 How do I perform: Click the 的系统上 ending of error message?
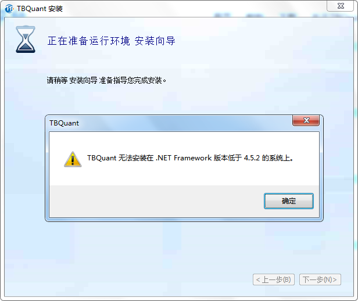click(x=277, y=158)
